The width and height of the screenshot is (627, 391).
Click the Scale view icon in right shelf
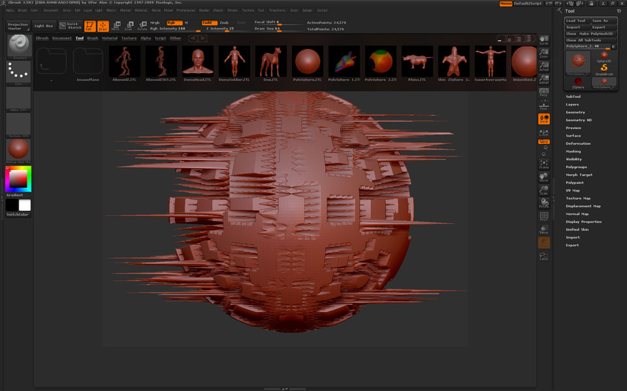pyautogui.click(x=544, y=190)
